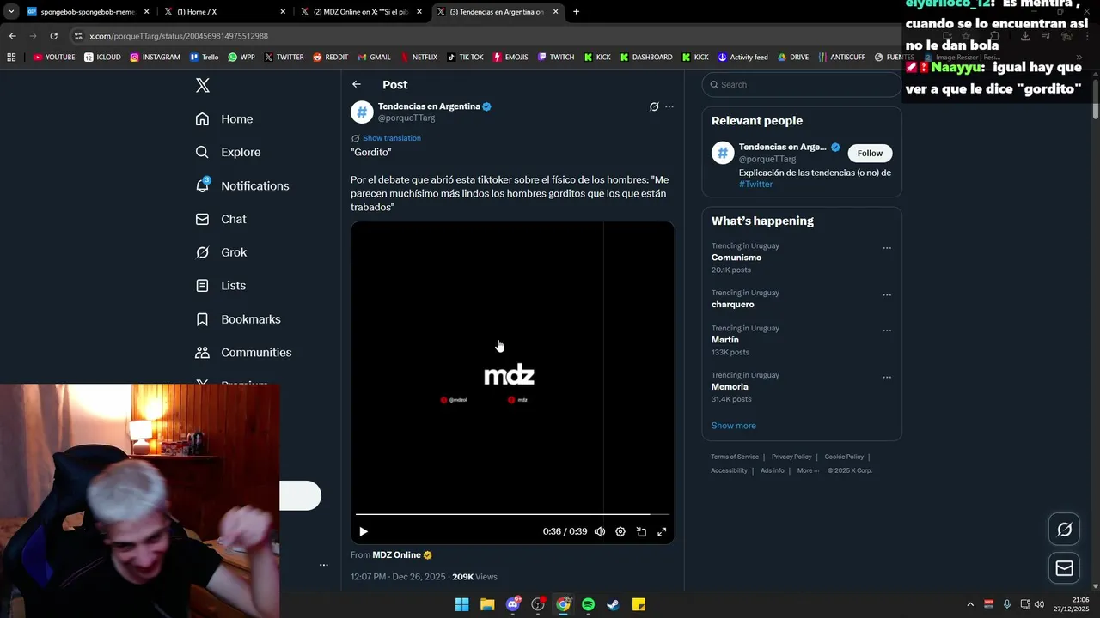1100x618 pixels.
Task: Click Show more under trends
Action: [734, 426]
